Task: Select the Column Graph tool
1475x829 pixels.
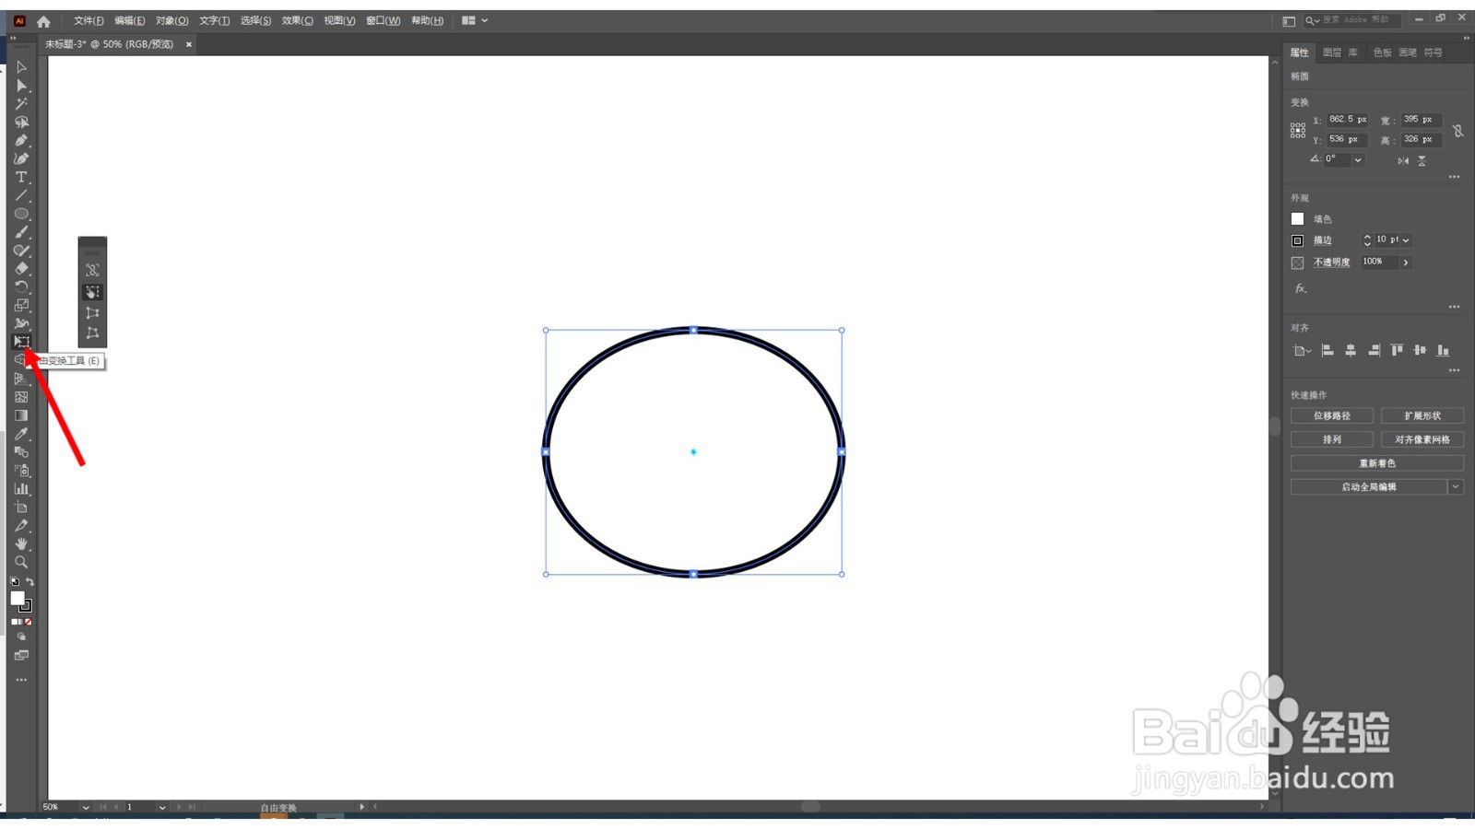Action: (x=21, y=489)
